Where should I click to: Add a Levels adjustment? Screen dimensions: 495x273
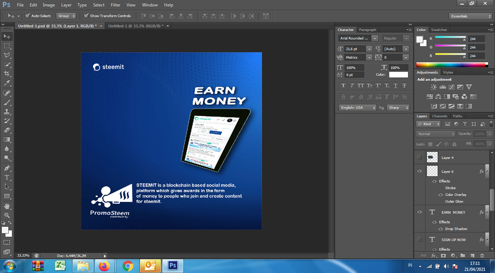click(443, 87)
